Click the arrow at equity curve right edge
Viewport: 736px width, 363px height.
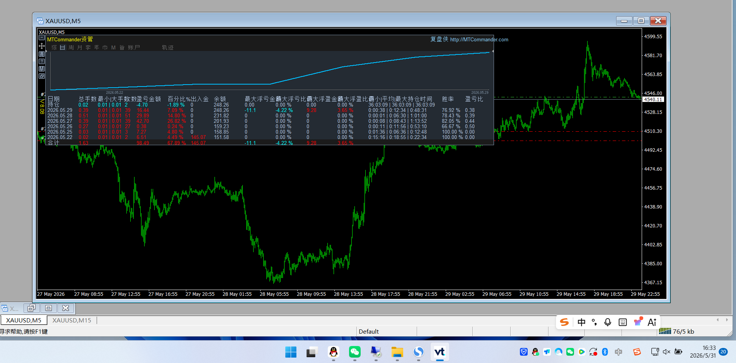coord(492,51)
